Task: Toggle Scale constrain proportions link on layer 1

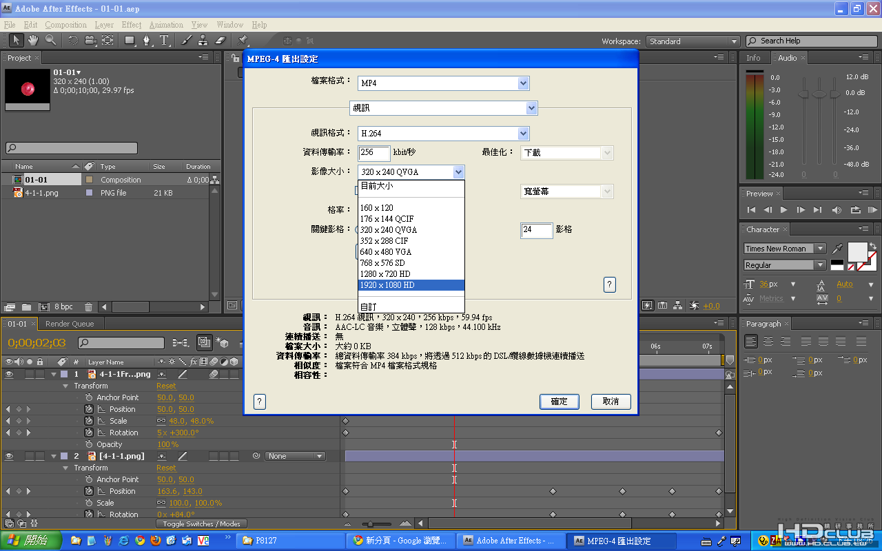Action: [x=161, y=421]
